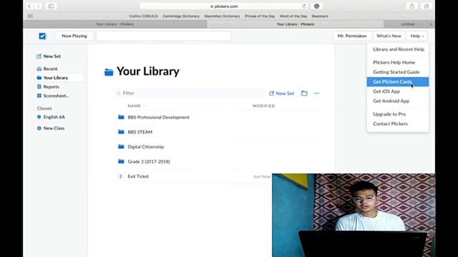Click the Filter search field

pyautogui.click(x=190, y=94)
